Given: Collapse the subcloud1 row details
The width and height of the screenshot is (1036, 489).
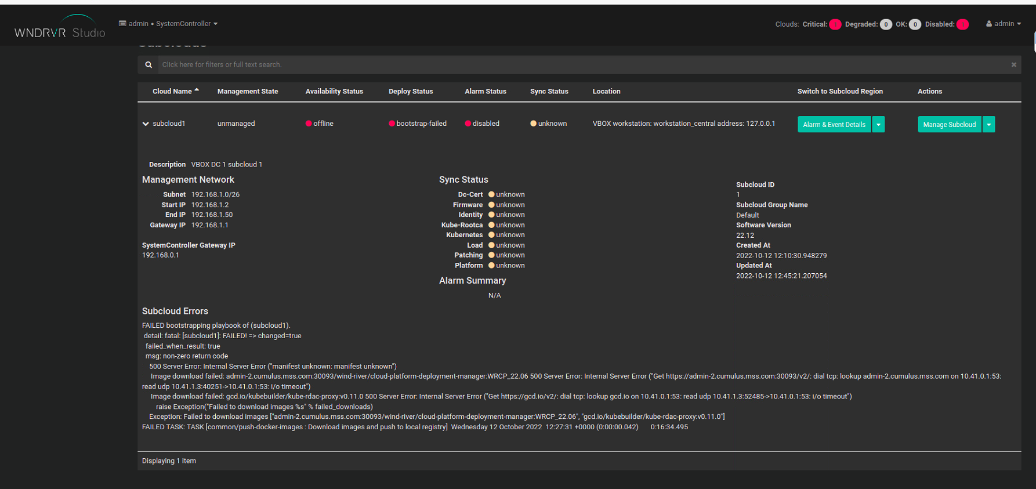Looking at the screenshot, I should tap(146, 124).
